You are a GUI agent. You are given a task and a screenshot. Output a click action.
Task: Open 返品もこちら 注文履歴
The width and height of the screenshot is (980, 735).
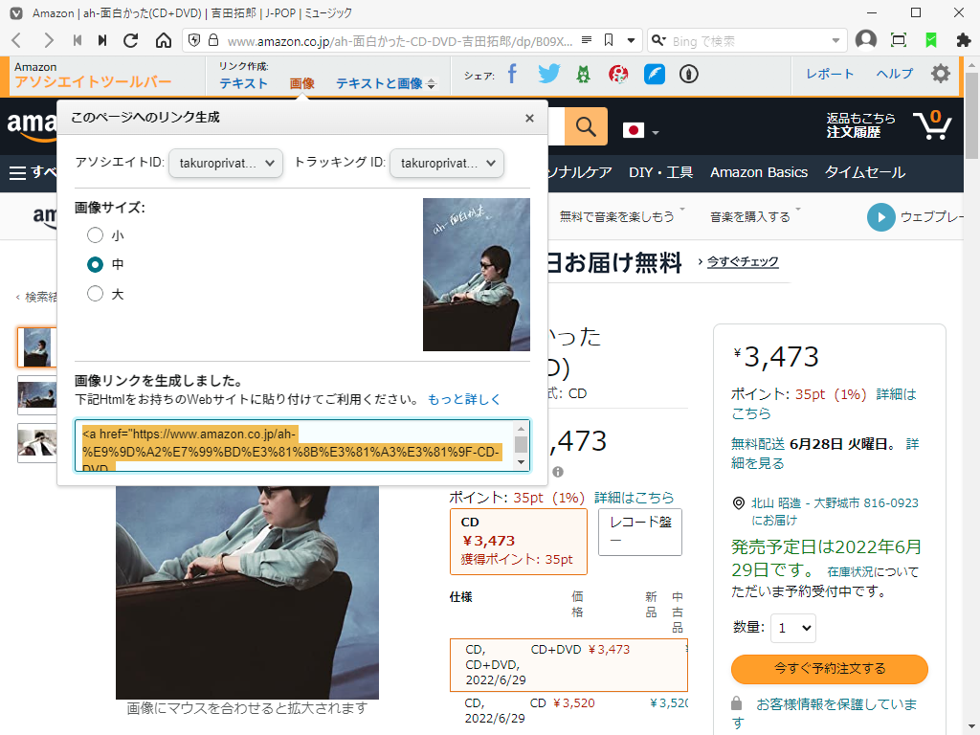[x=860, y=125]
